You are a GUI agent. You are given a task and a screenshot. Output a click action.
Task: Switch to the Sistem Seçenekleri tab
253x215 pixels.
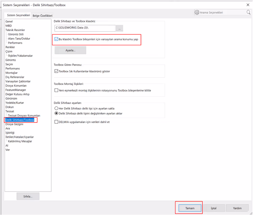pos(18,15)
